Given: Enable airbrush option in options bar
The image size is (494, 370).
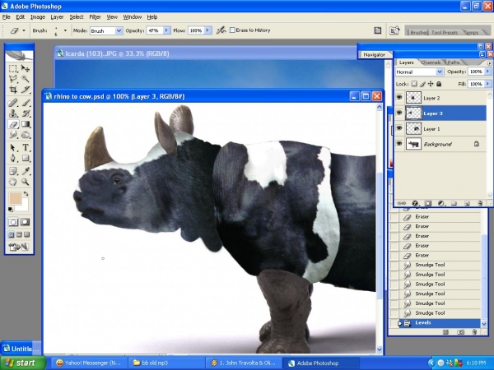Looking at the screenshot, I should click(x=221, y=30).
